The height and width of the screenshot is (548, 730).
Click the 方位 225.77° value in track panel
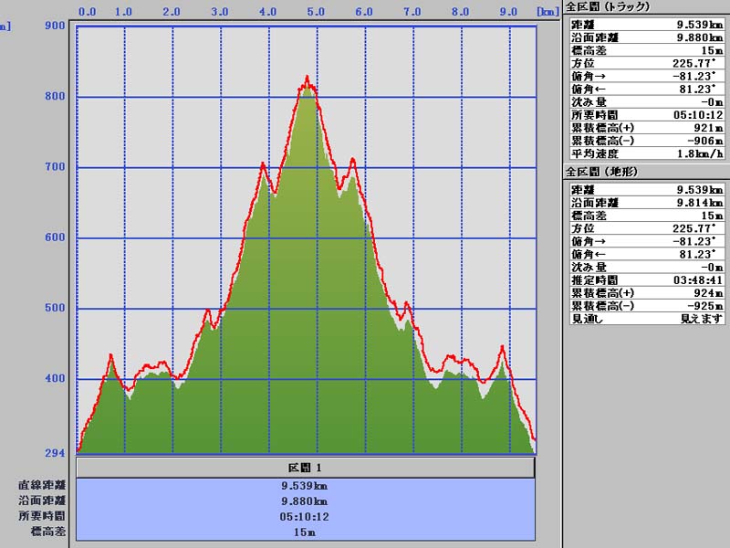click(x=701, y=64)
